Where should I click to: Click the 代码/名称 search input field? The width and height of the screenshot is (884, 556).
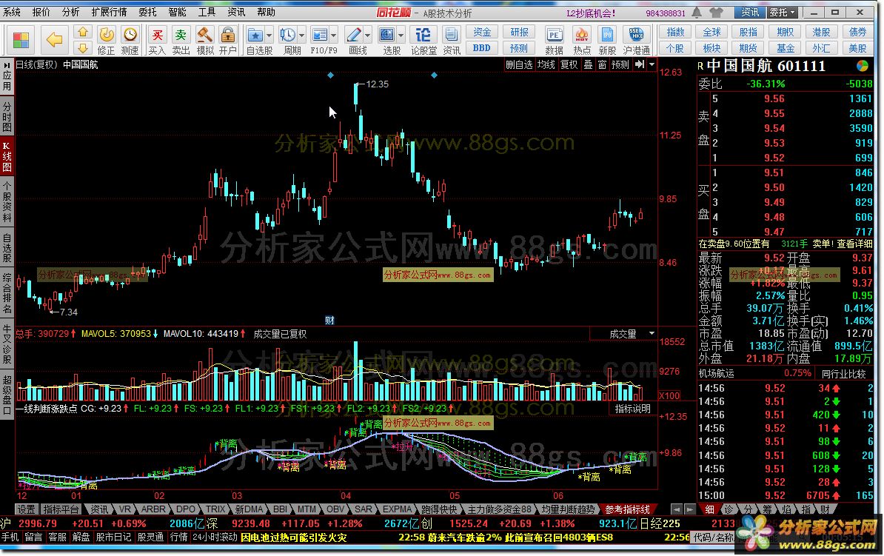point(714,537)
